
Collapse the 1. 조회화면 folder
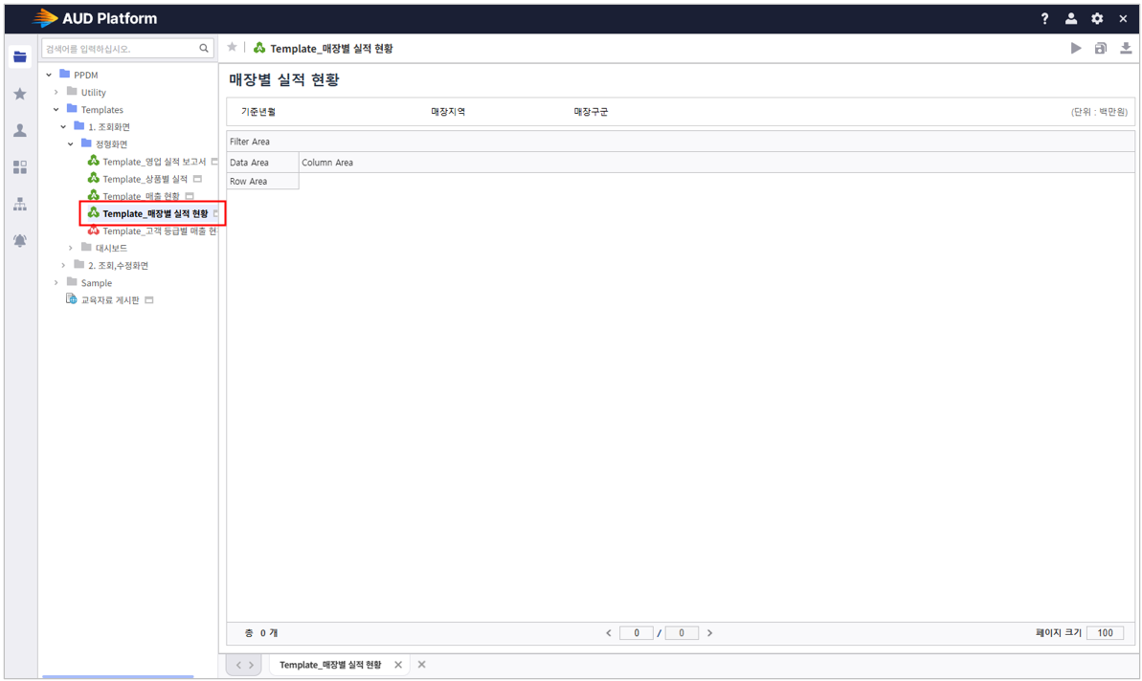pyautogui.click(x=63, y=126)
